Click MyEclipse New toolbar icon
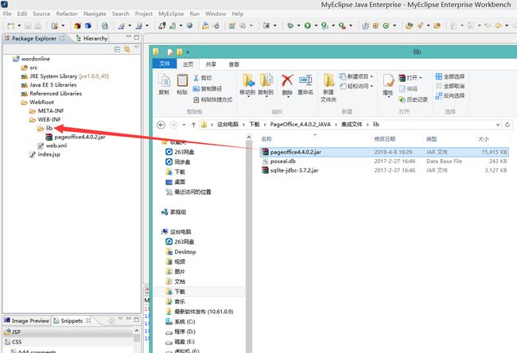The height and width of the screenshot is (353, 517). [11, 25]
